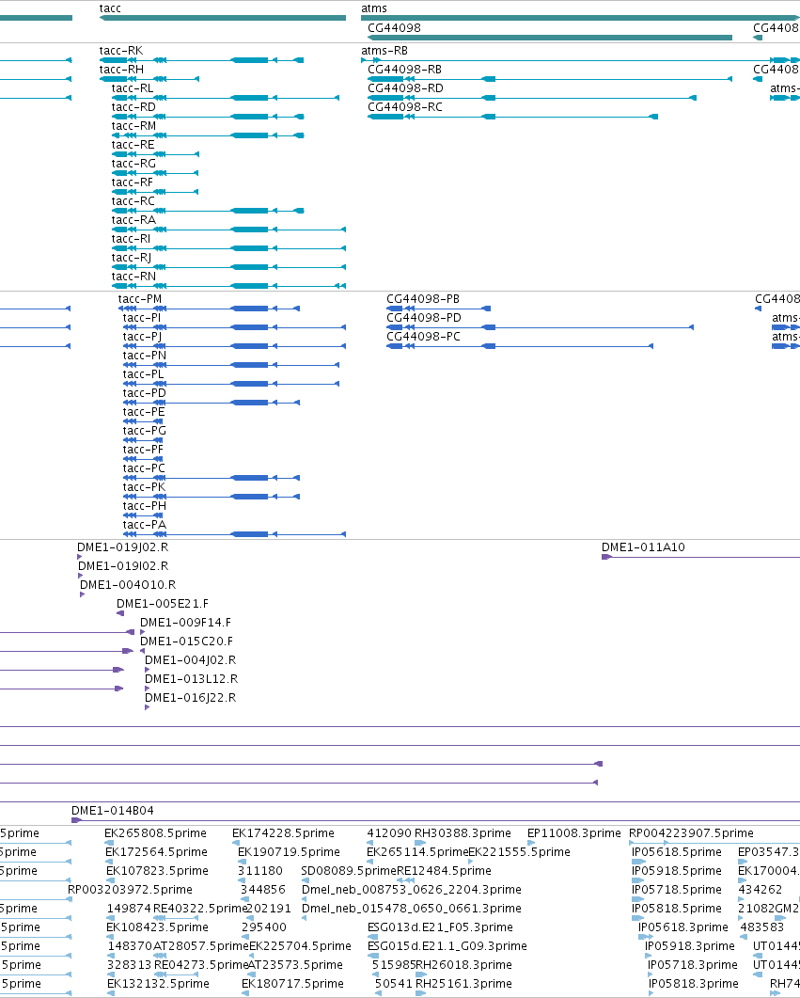Screen dimensions: 800x998
Task: Select EST EK132132.5prime
Action: tap(158, 983)
